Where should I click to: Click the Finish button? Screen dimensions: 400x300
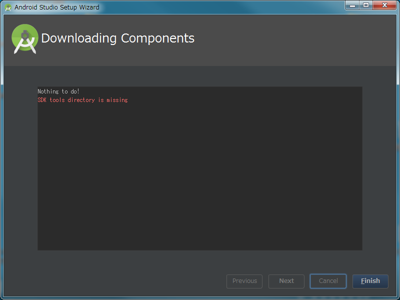pos(370,281)
